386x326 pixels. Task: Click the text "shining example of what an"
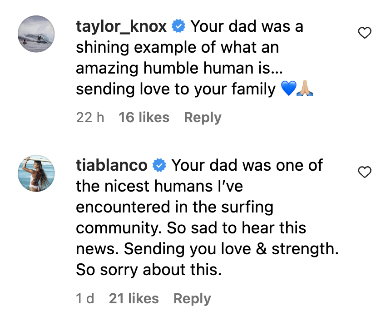pyautogui.click(x=177, y=48)
